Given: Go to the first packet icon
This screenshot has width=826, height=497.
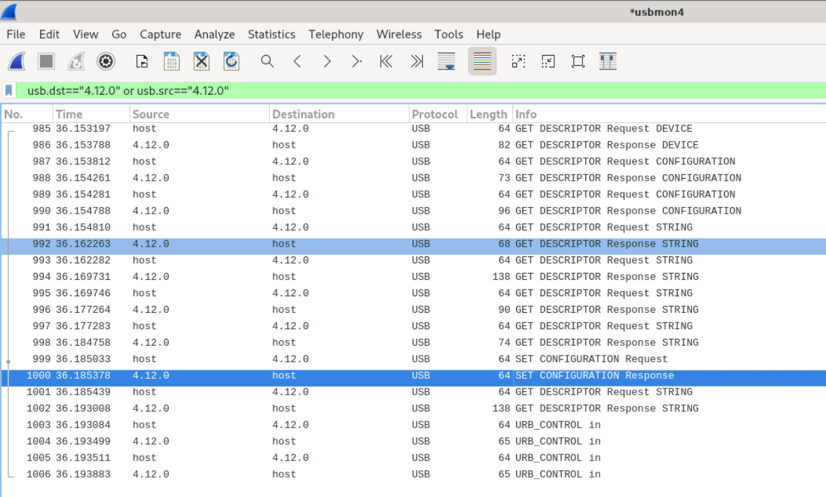Looking at the screenshot, I should pos(386,62).
